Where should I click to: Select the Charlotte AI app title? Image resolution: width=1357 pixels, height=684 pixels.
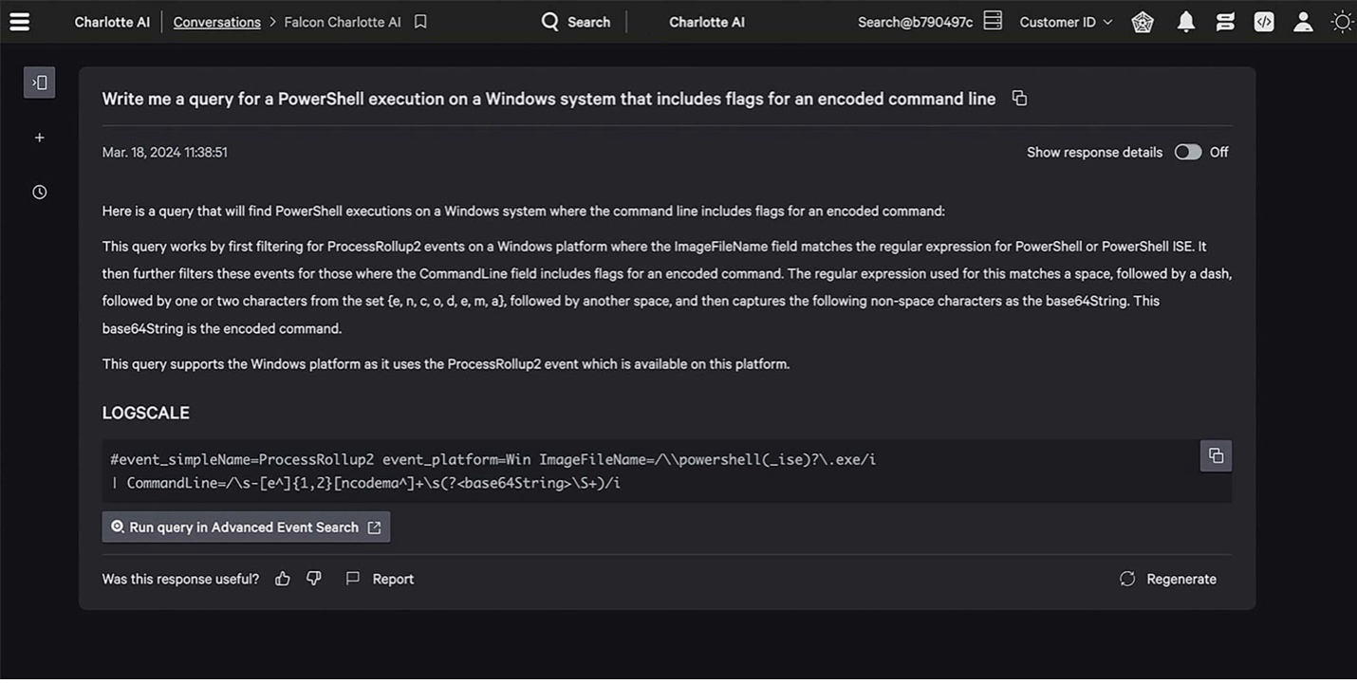pyautogui.click(x=112, y=22)
